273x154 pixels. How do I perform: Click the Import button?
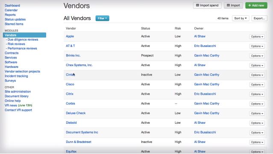[x=233, y=6]
